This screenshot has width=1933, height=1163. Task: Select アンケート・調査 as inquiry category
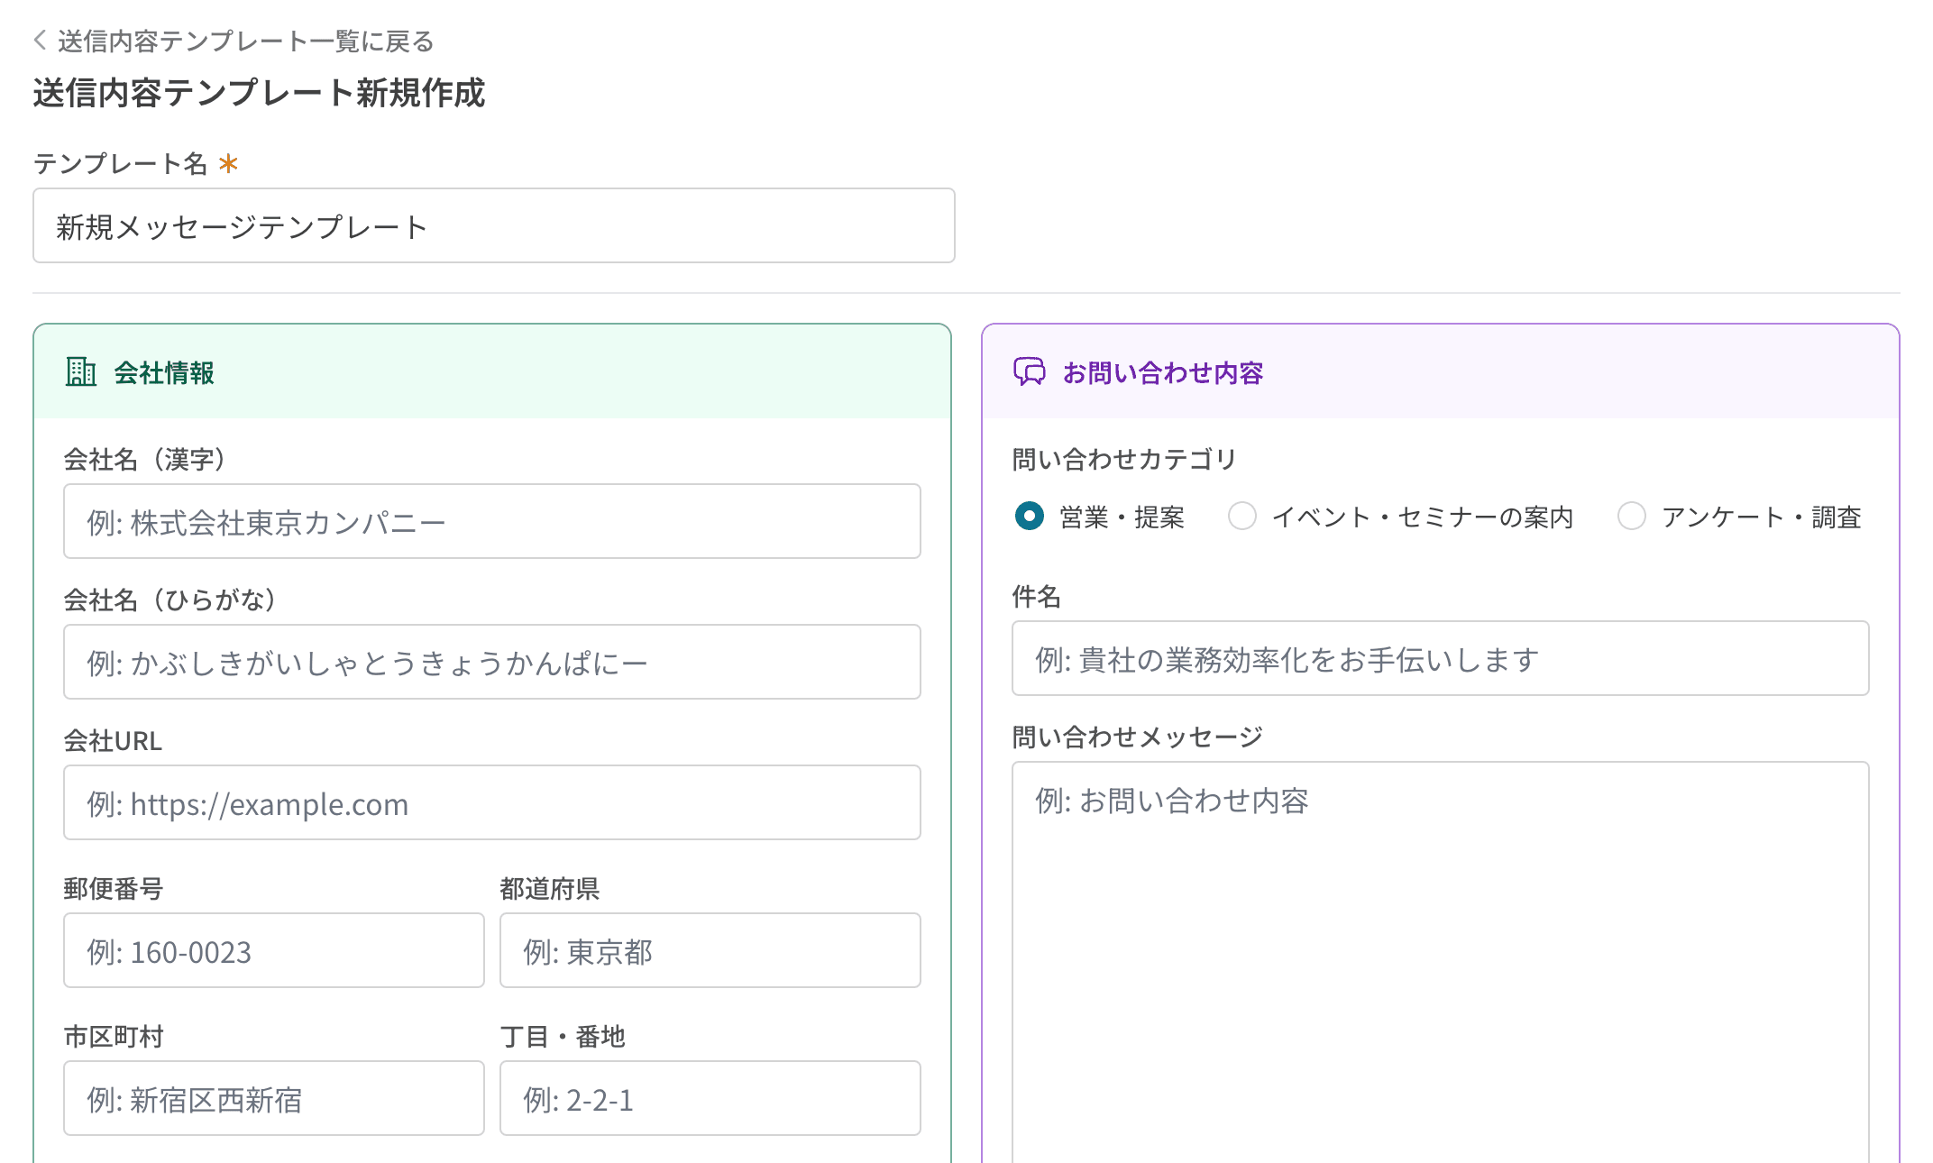[1632, 517]
